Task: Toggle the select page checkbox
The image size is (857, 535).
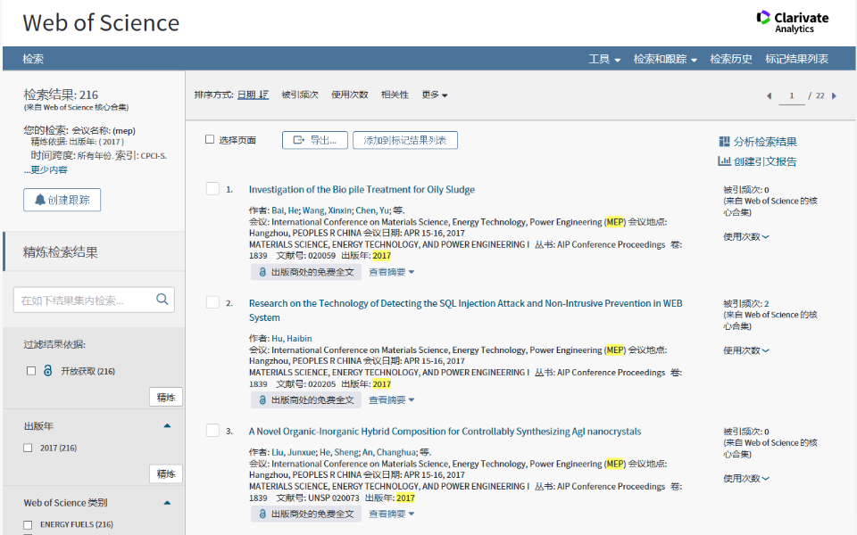Action: [209, 139]
